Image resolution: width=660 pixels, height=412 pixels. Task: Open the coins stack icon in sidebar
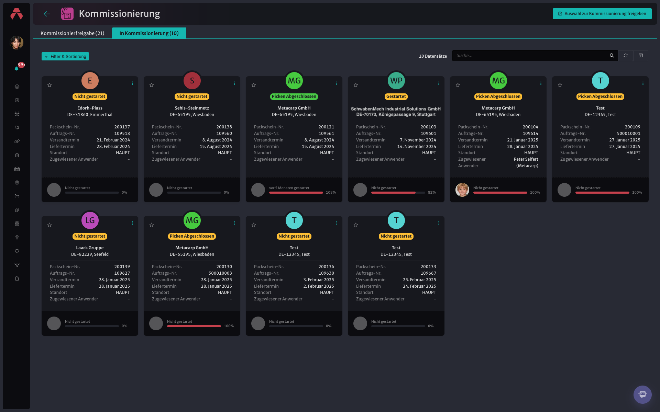pos(17,210)
